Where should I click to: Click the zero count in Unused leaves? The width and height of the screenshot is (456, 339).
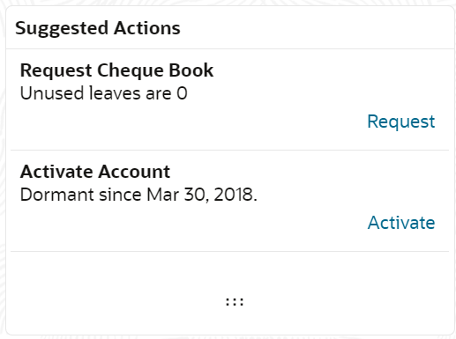click(182, 93)
